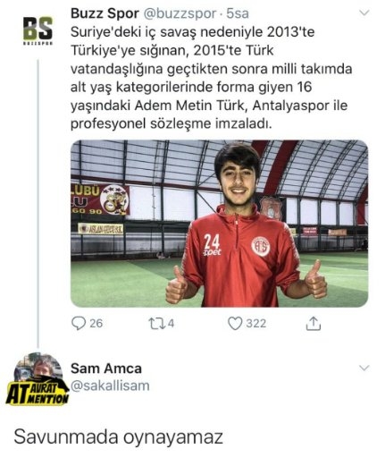Open the Buzz Spor display name
The image size is (385, 466).
click(105, 13)
